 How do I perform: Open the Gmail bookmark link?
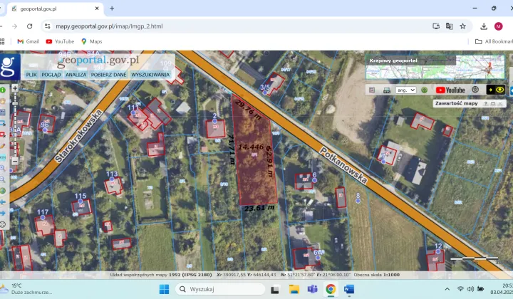click(28, 41)
